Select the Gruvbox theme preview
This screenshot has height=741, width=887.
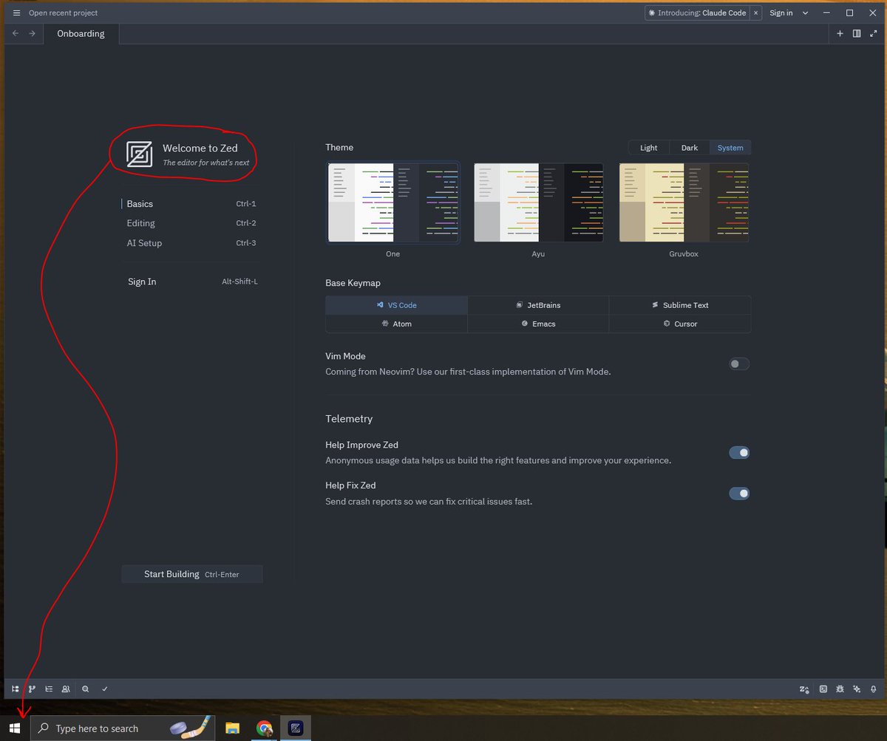[684, 202]
